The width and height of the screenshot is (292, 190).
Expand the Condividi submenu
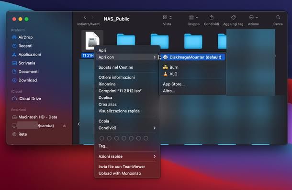click(x=127, y=128)
